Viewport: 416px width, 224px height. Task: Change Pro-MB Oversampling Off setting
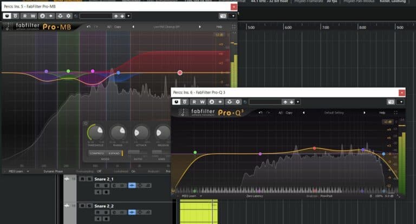click(99, 172)
